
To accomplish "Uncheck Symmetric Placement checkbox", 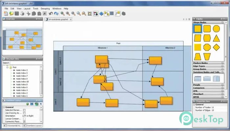I will 24,122.
